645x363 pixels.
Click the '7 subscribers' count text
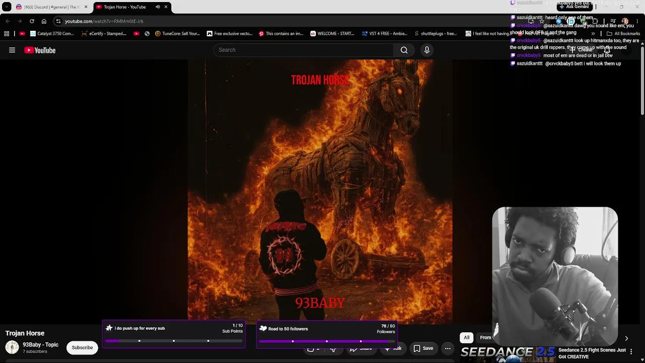tap(35, 352)
